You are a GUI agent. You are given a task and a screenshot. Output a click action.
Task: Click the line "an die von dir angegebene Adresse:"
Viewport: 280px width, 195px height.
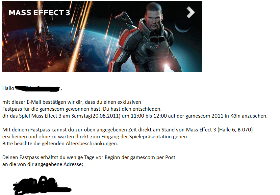[43, 164]
